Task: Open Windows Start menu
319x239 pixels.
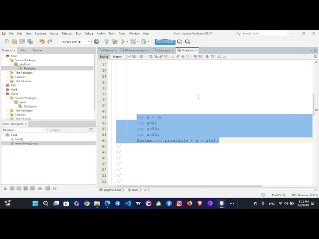Action: 35,203
